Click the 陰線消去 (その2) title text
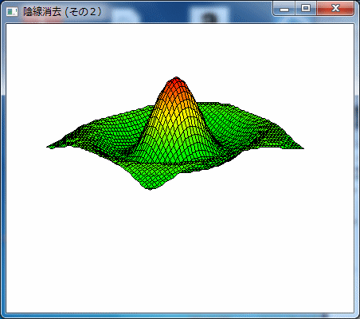 click(62, 12)
